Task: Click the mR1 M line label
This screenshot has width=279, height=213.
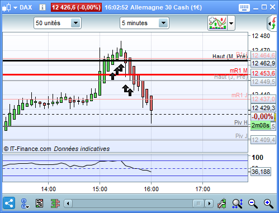Action: click(238, 70)
